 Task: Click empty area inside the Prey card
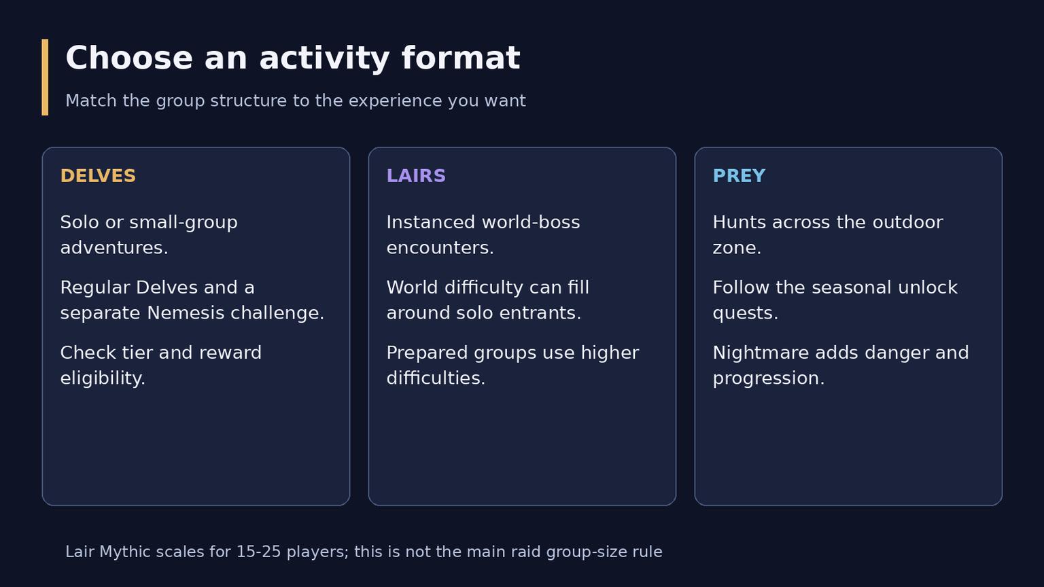click(x=848, y=448)
